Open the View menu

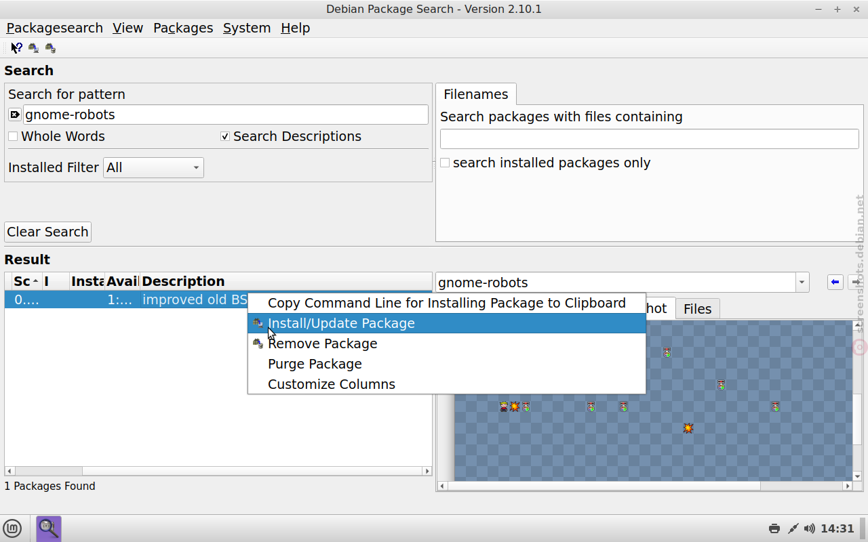[x=127, y=28]
